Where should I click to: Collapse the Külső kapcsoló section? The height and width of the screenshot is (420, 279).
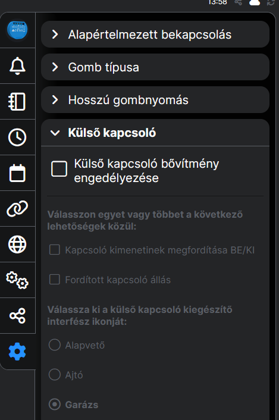pyautogui.click(x=155, y=133)
